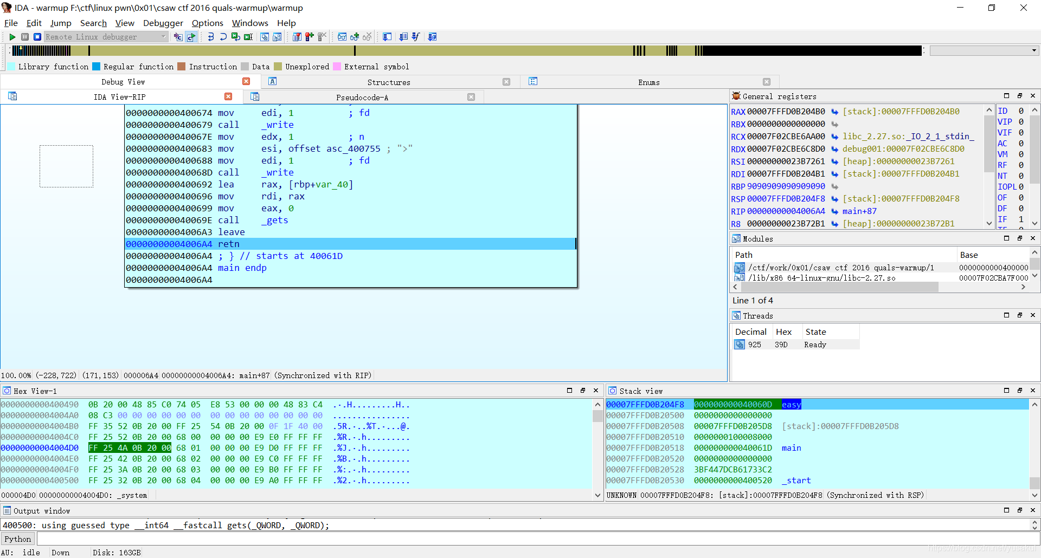This screenshot has width=1041, height=558.
Task: Click the Python console button
Action: pos(18,539)
